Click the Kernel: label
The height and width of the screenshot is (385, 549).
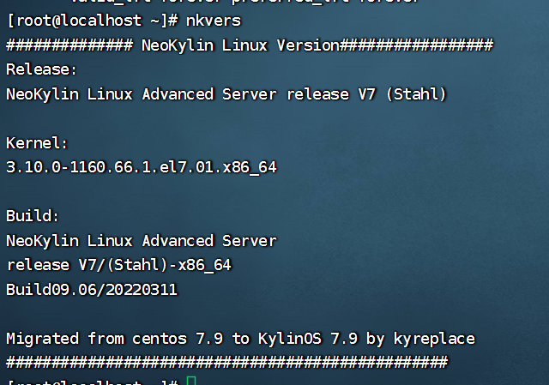[37, 142]
